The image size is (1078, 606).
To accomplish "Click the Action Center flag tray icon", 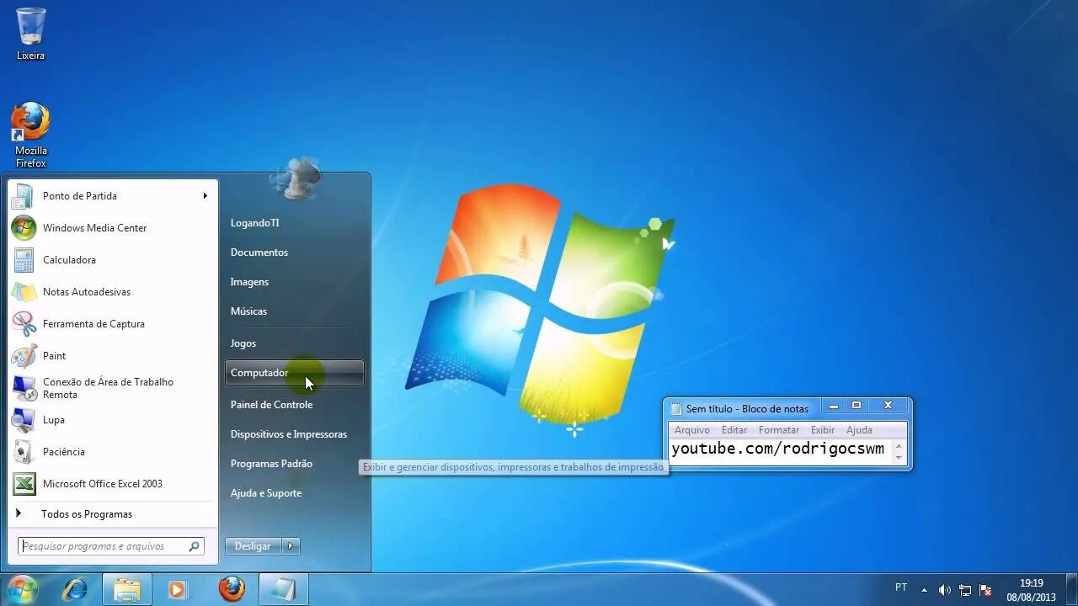I will [x=985, y=591].
